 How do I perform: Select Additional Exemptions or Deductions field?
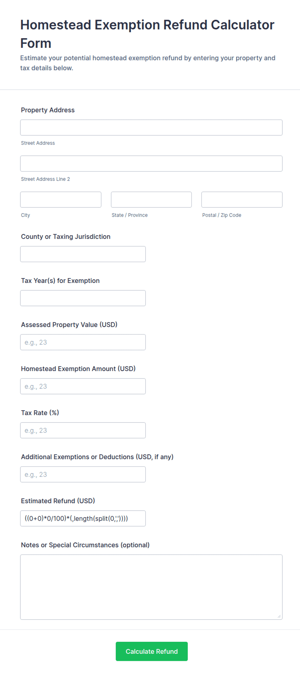pos(83,474)
